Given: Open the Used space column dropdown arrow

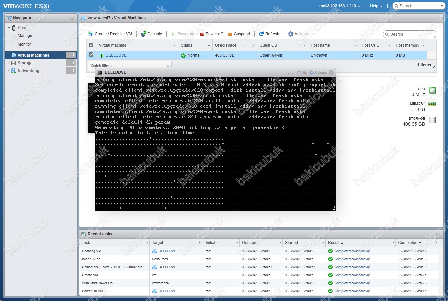Looking at the screenshot, I should pos(253,45).
